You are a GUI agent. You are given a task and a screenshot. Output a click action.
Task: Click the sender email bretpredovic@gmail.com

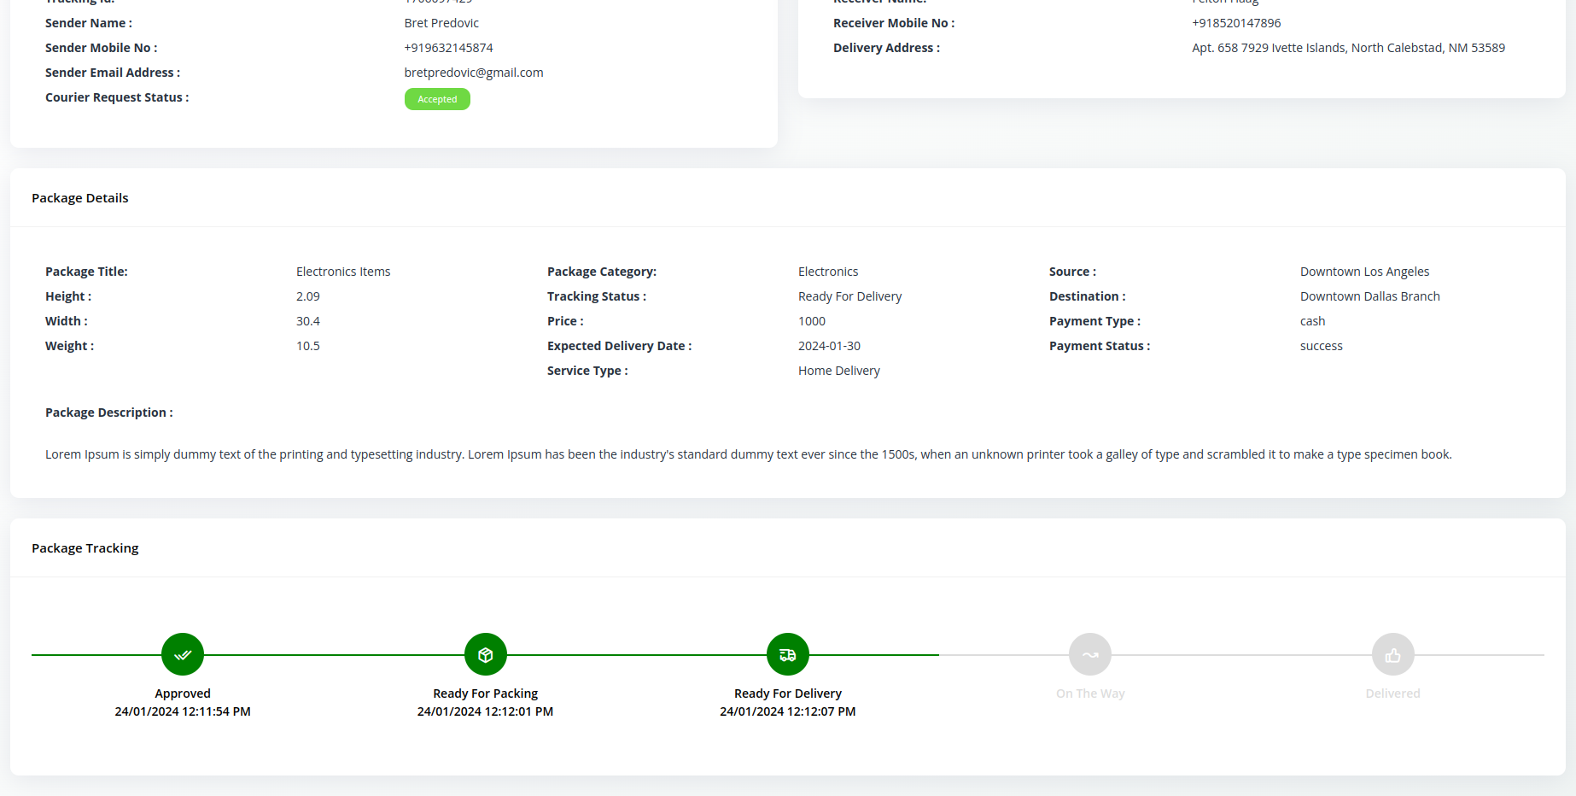click(474, 73)
